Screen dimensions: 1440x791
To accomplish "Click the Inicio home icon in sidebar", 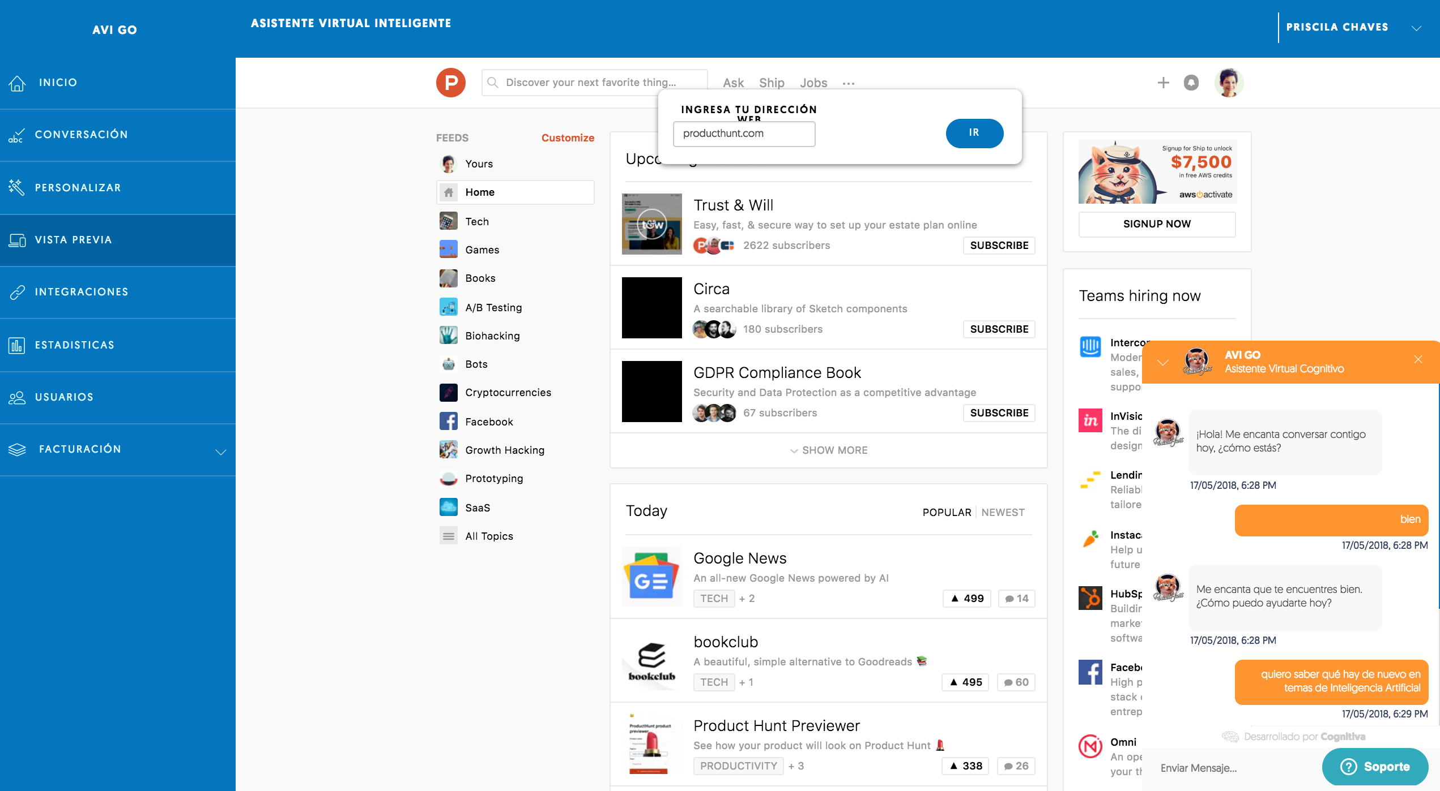I will coord(17,83).
